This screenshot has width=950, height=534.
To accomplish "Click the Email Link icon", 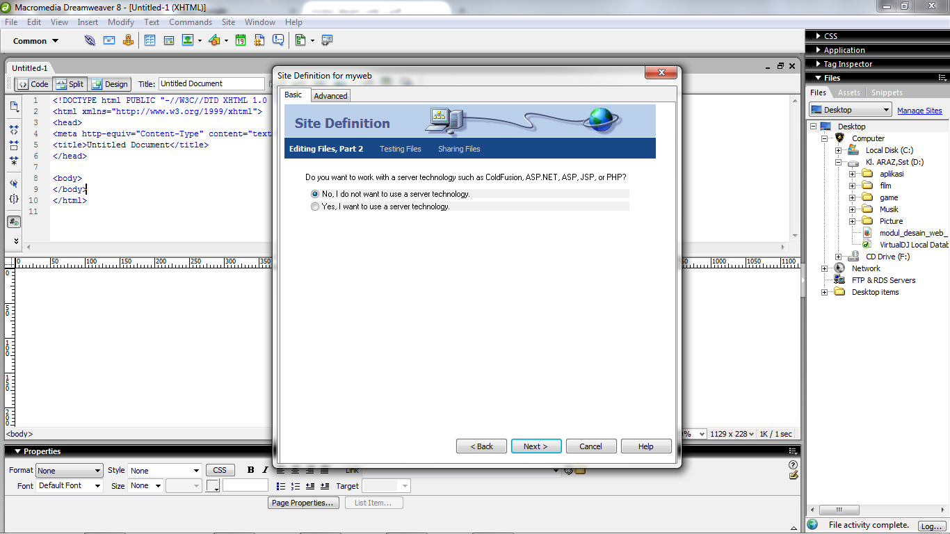I will 109,40.
